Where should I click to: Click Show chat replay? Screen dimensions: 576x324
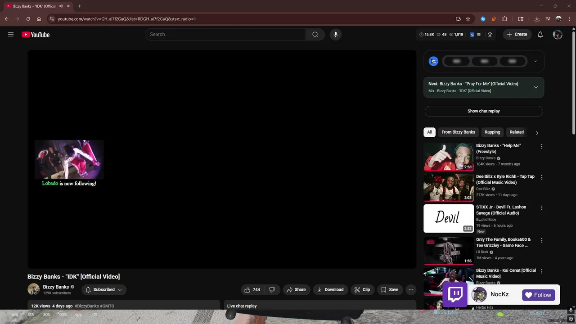[x=484, y=111]
